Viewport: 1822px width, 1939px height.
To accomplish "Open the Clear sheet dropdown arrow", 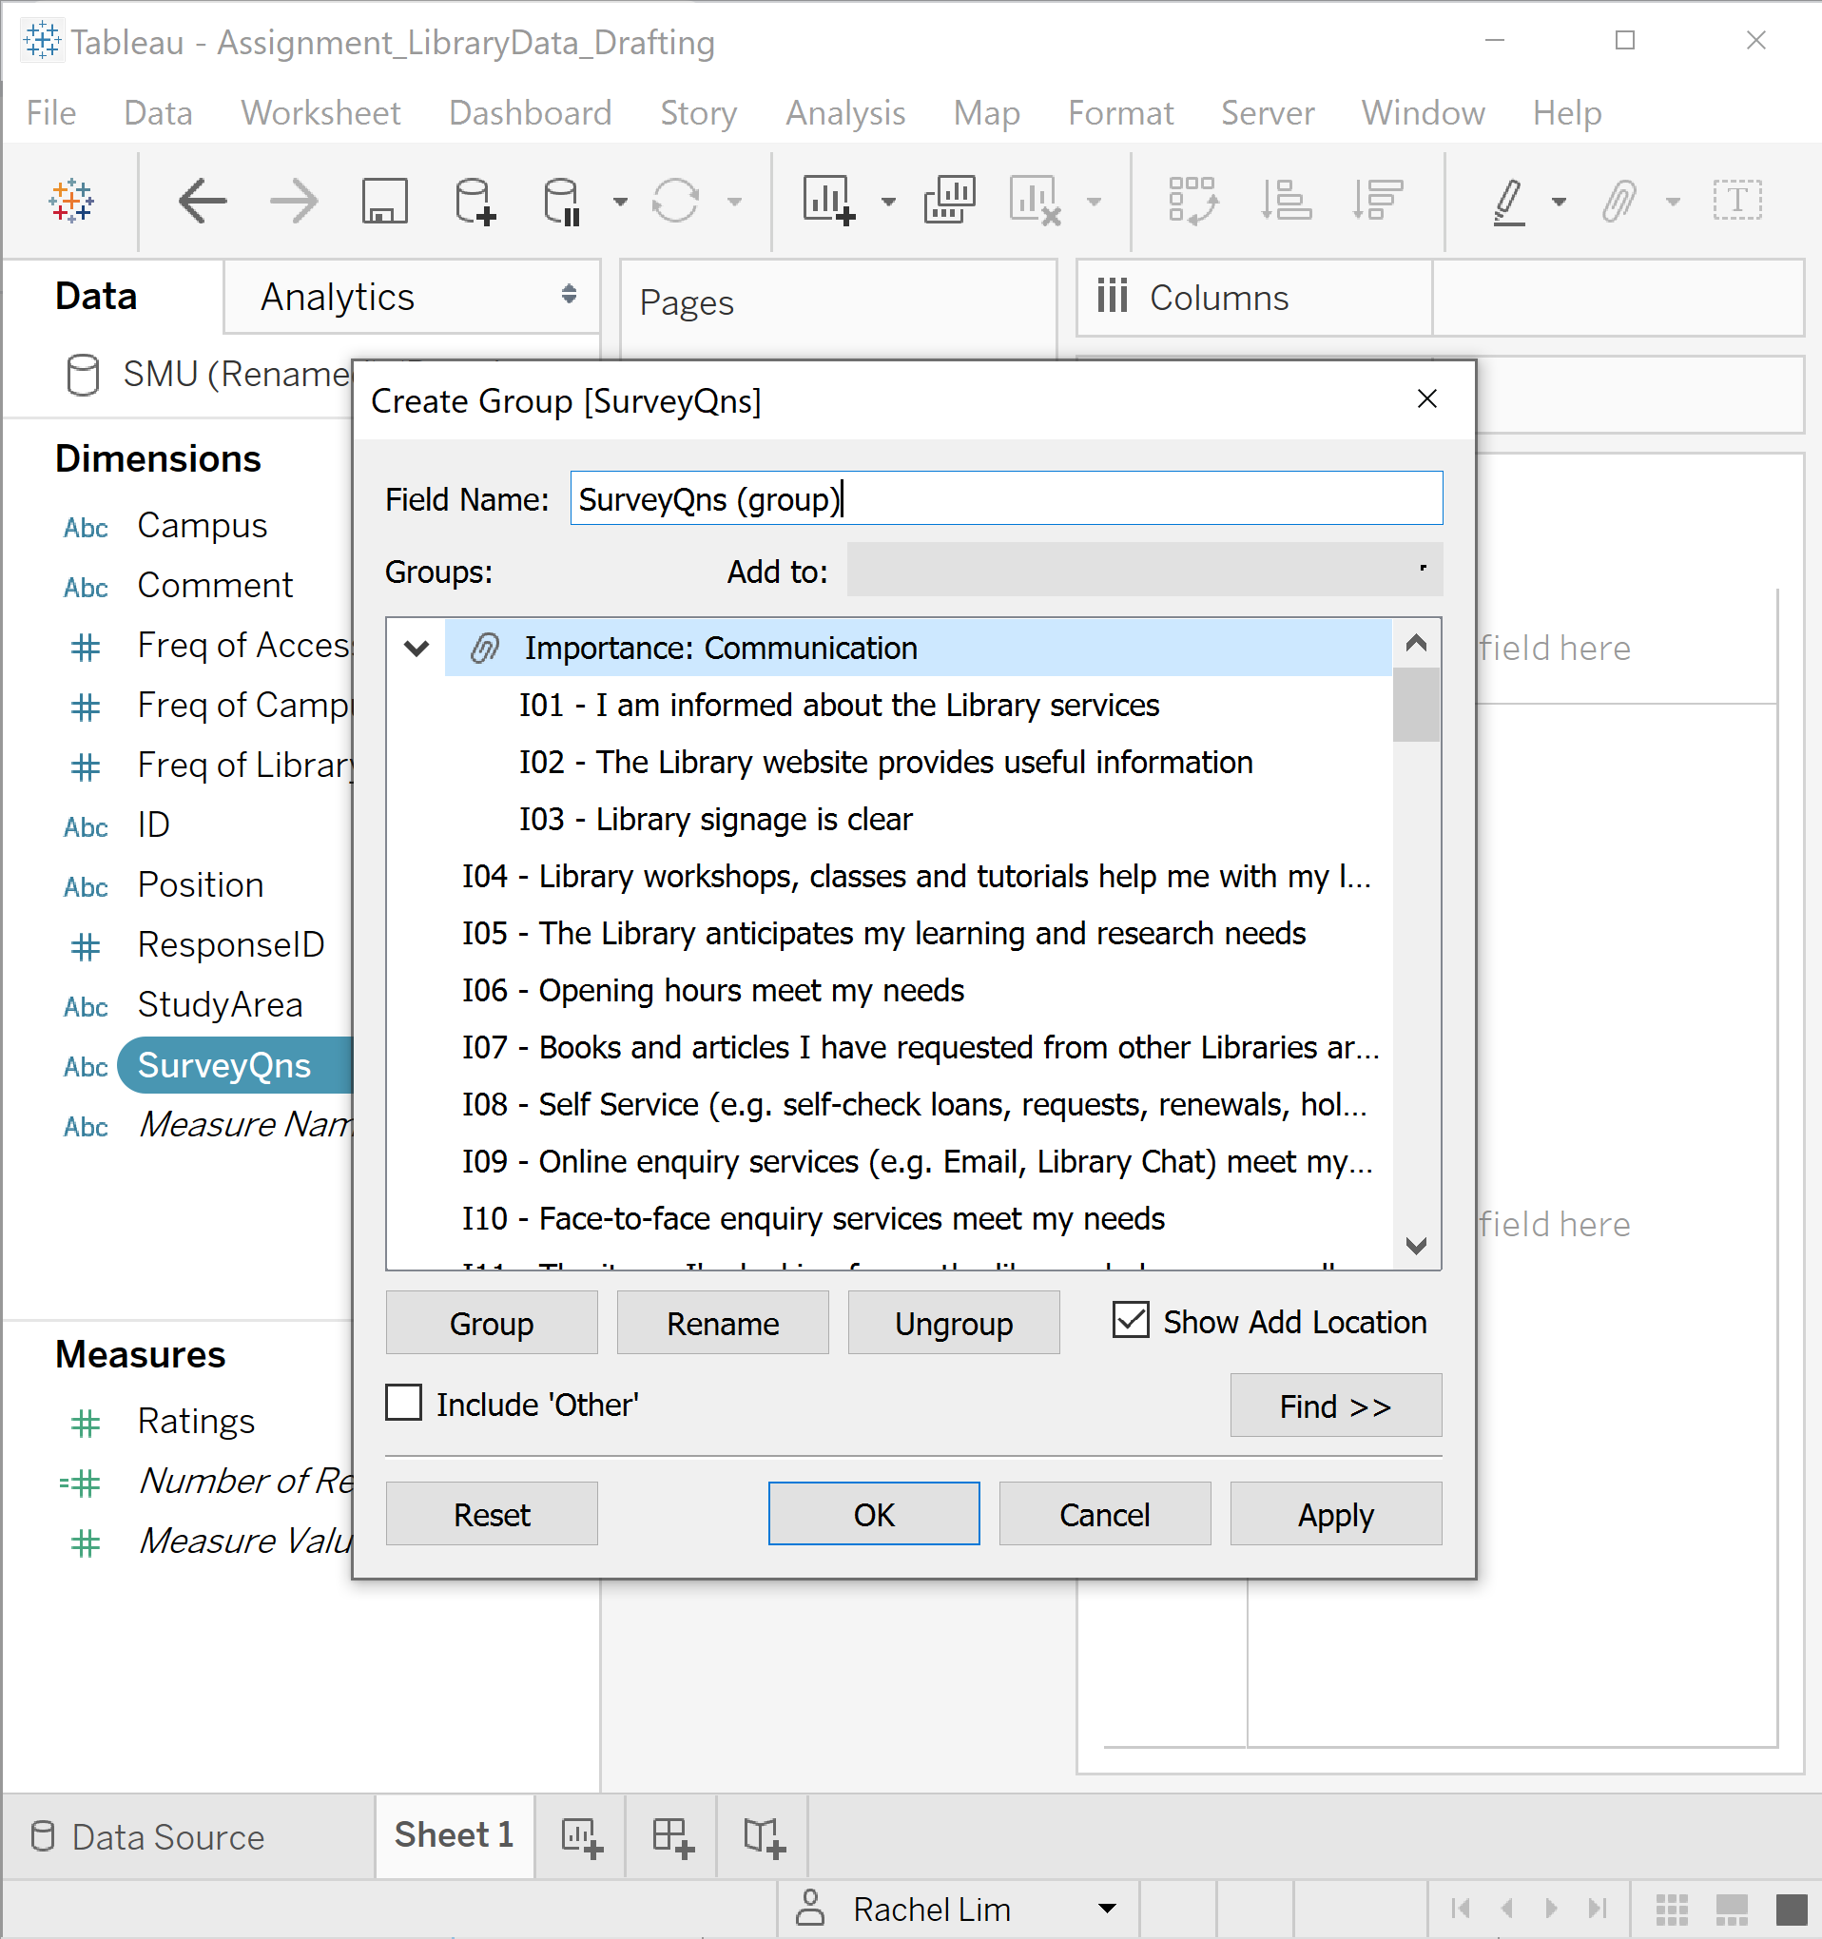I will pos(1094,202).
